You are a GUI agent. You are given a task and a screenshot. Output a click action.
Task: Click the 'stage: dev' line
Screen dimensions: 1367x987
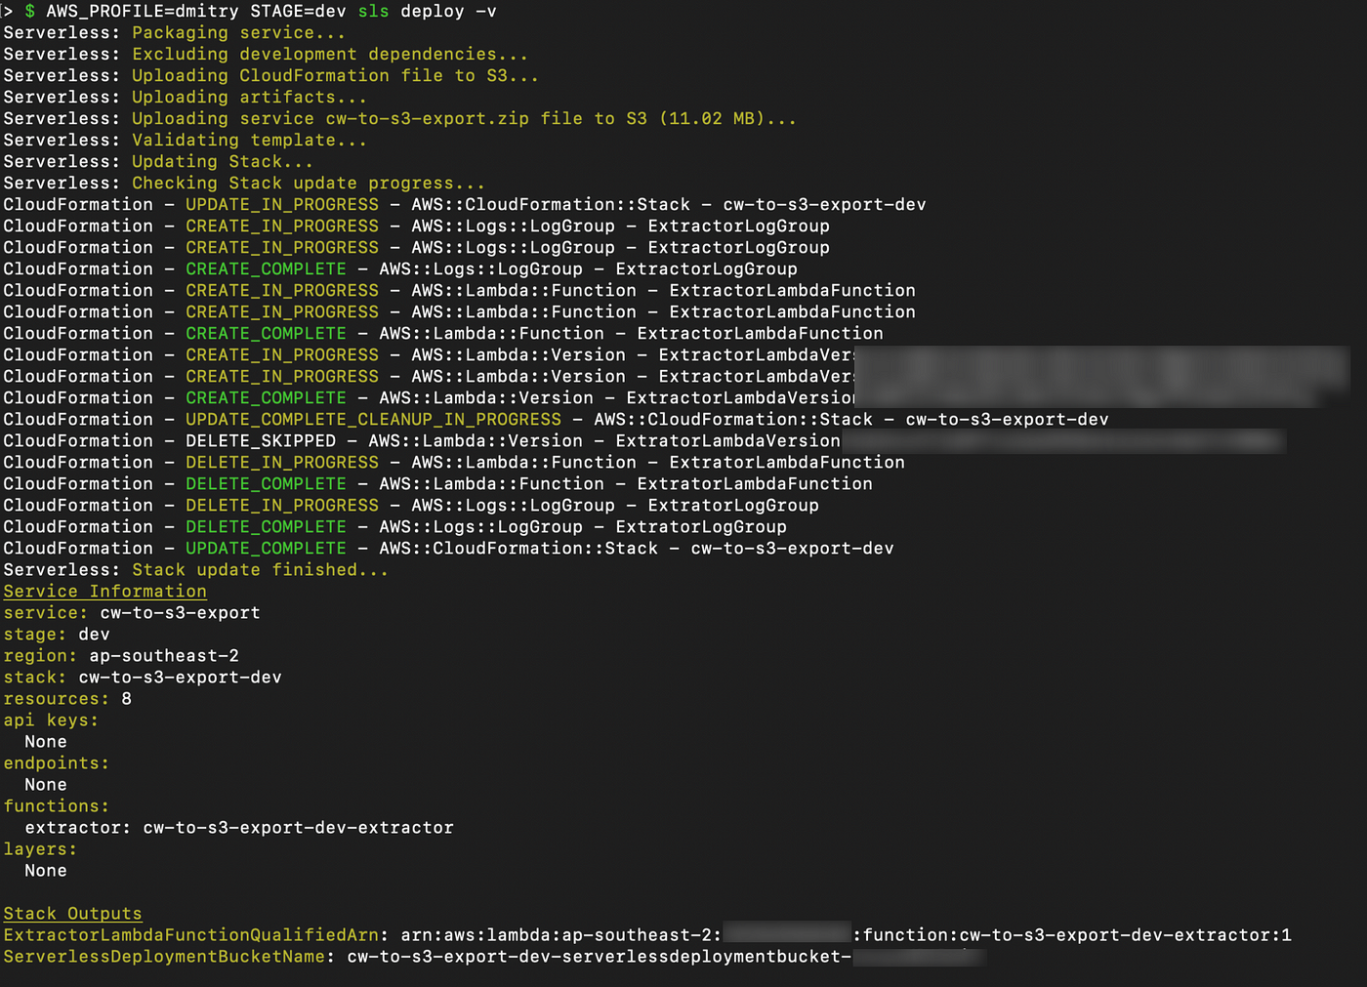pos(57,635)
